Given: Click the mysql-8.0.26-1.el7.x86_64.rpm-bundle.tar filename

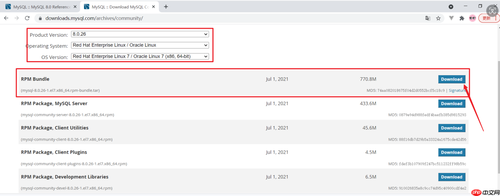Looking at the screenshot, I should click(x=60, y=90).
